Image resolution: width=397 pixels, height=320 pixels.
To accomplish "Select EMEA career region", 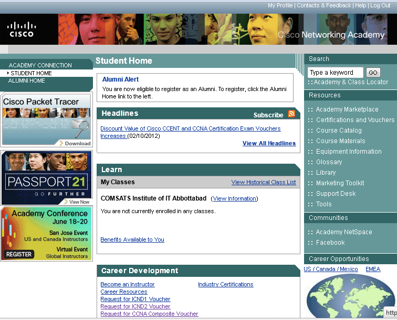I will (x=373, y=269).
